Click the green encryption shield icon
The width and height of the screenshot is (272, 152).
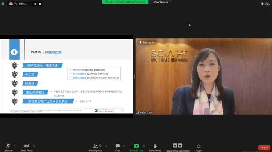(x=3, y=4)
